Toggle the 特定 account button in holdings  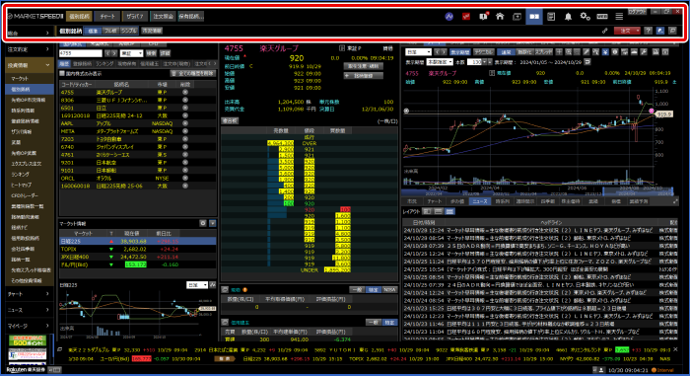[374, 289]
